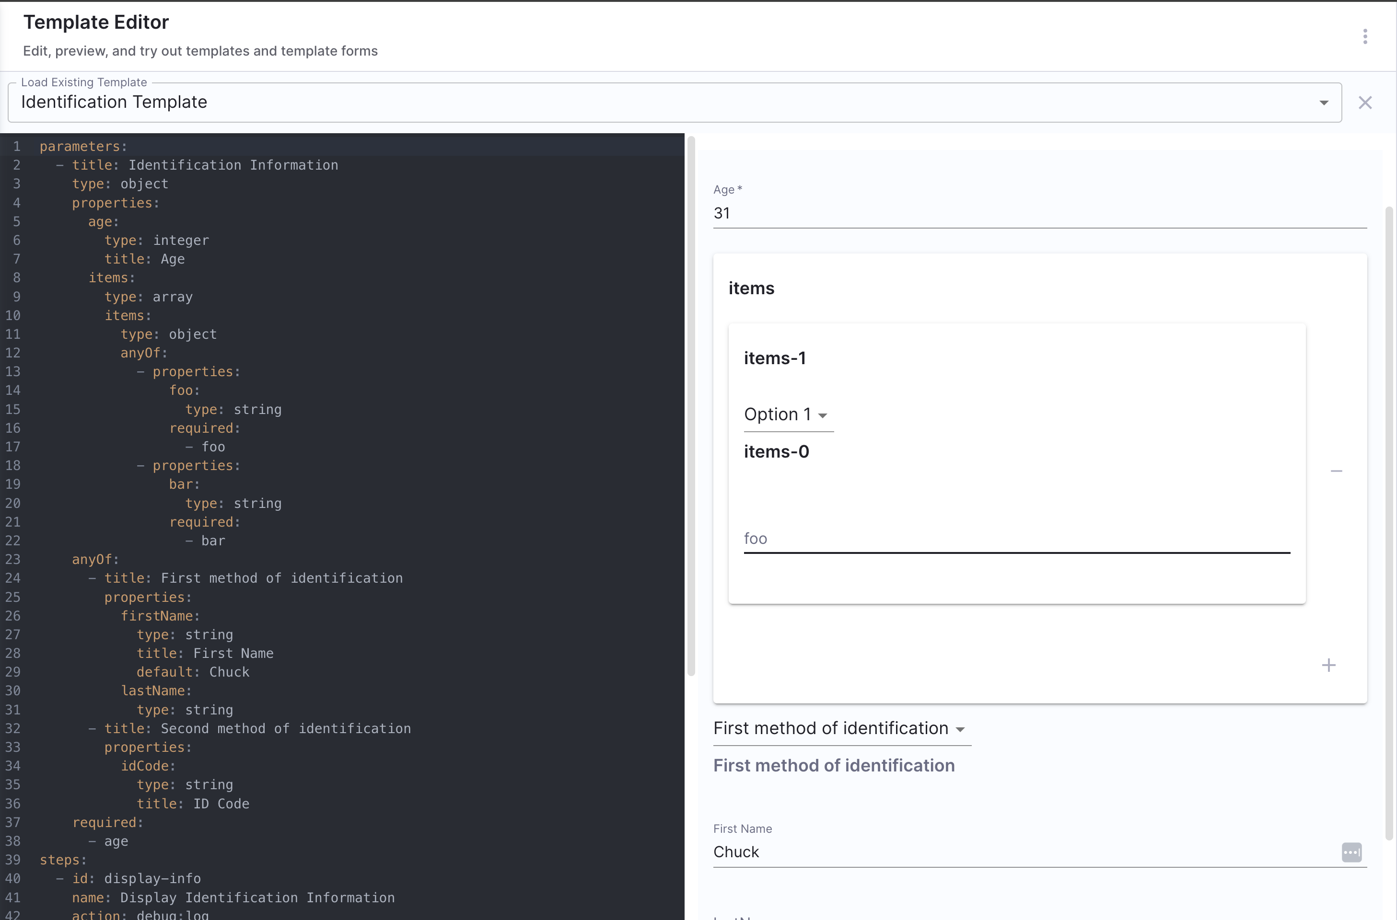
Task: Open the three-dot more options menu
Action: point(1365,36)
